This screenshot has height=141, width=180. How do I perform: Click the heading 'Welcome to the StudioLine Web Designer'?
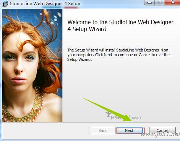pyautogui.click(x=120, y=26)
